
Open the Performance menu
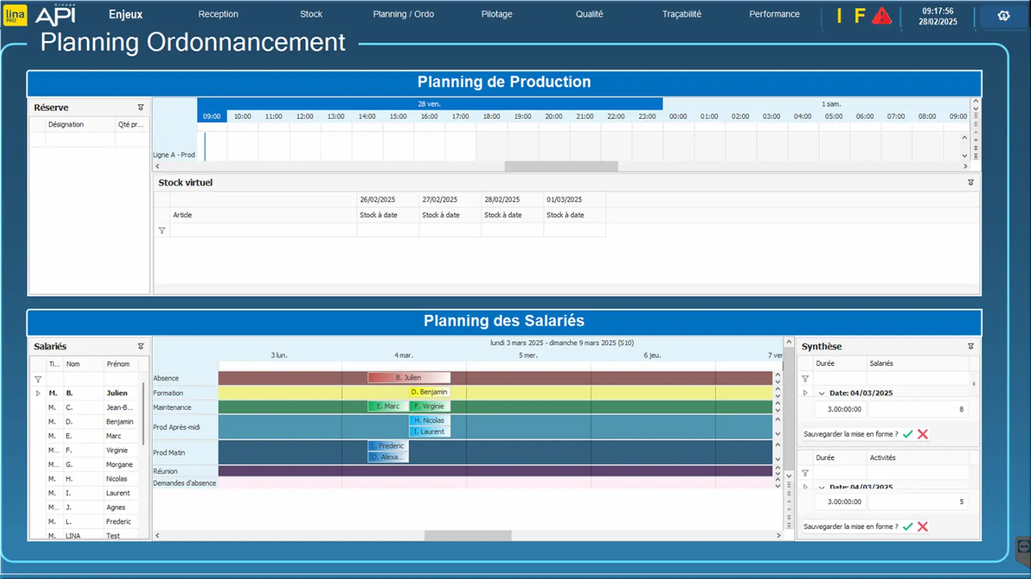pos(774,14)
